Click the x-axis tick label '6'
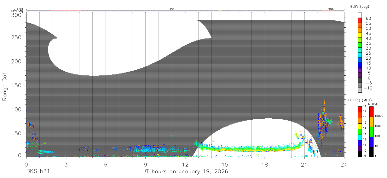Viewport: 387px width, 178px height. [106, 164]
